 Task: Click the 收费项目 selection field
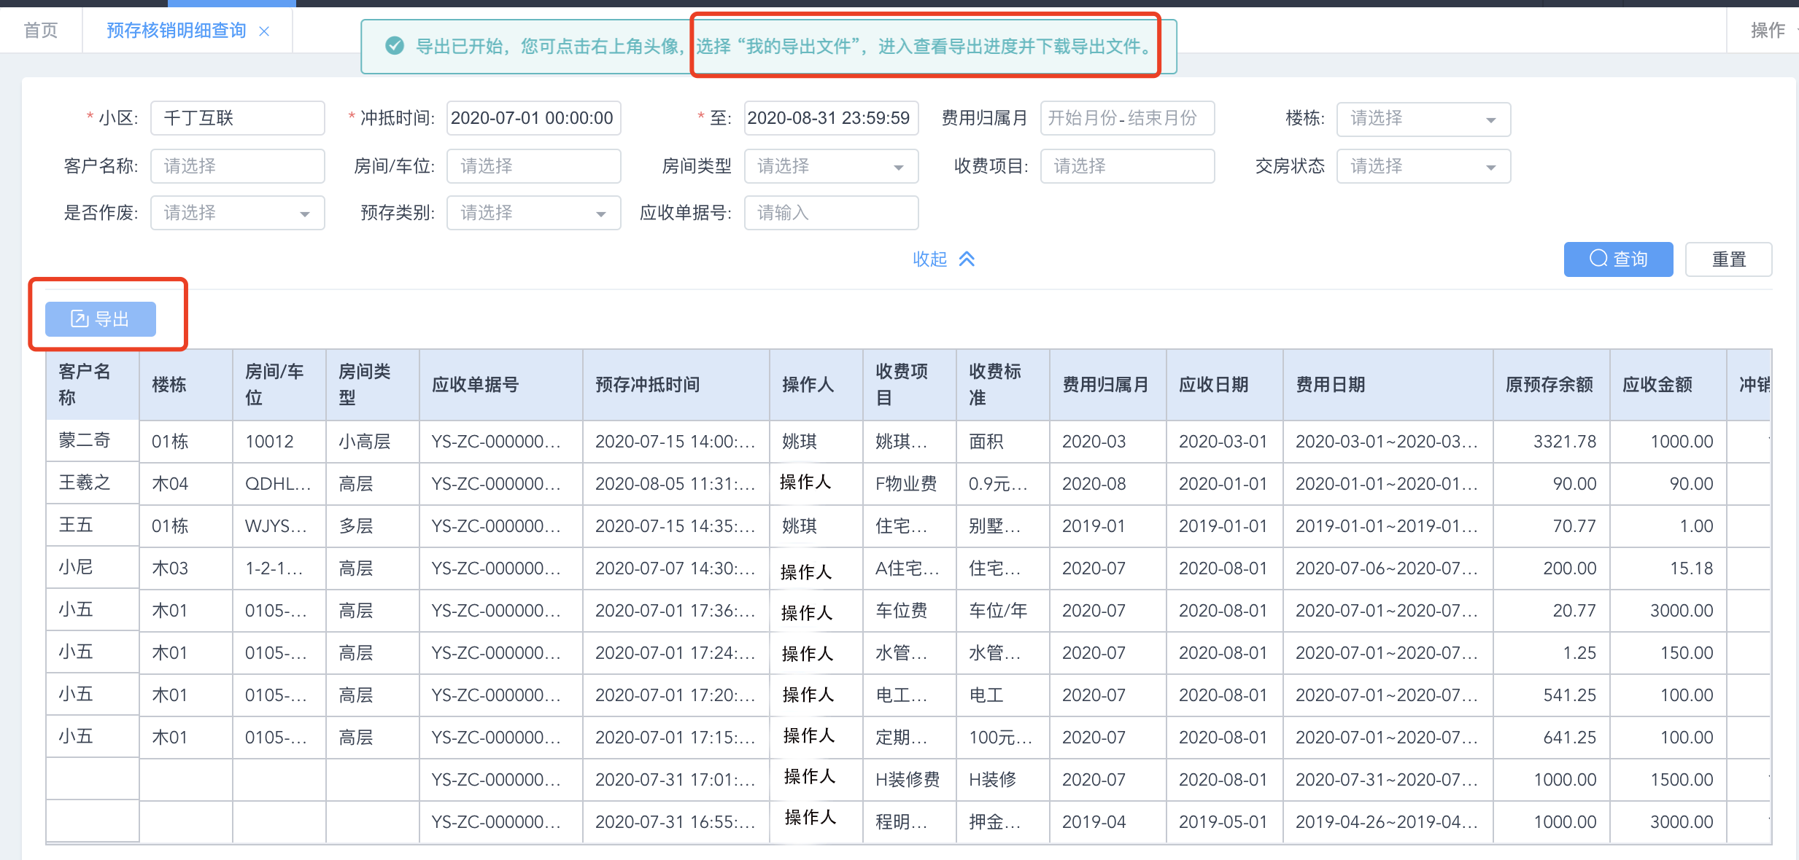[1127, 166]
